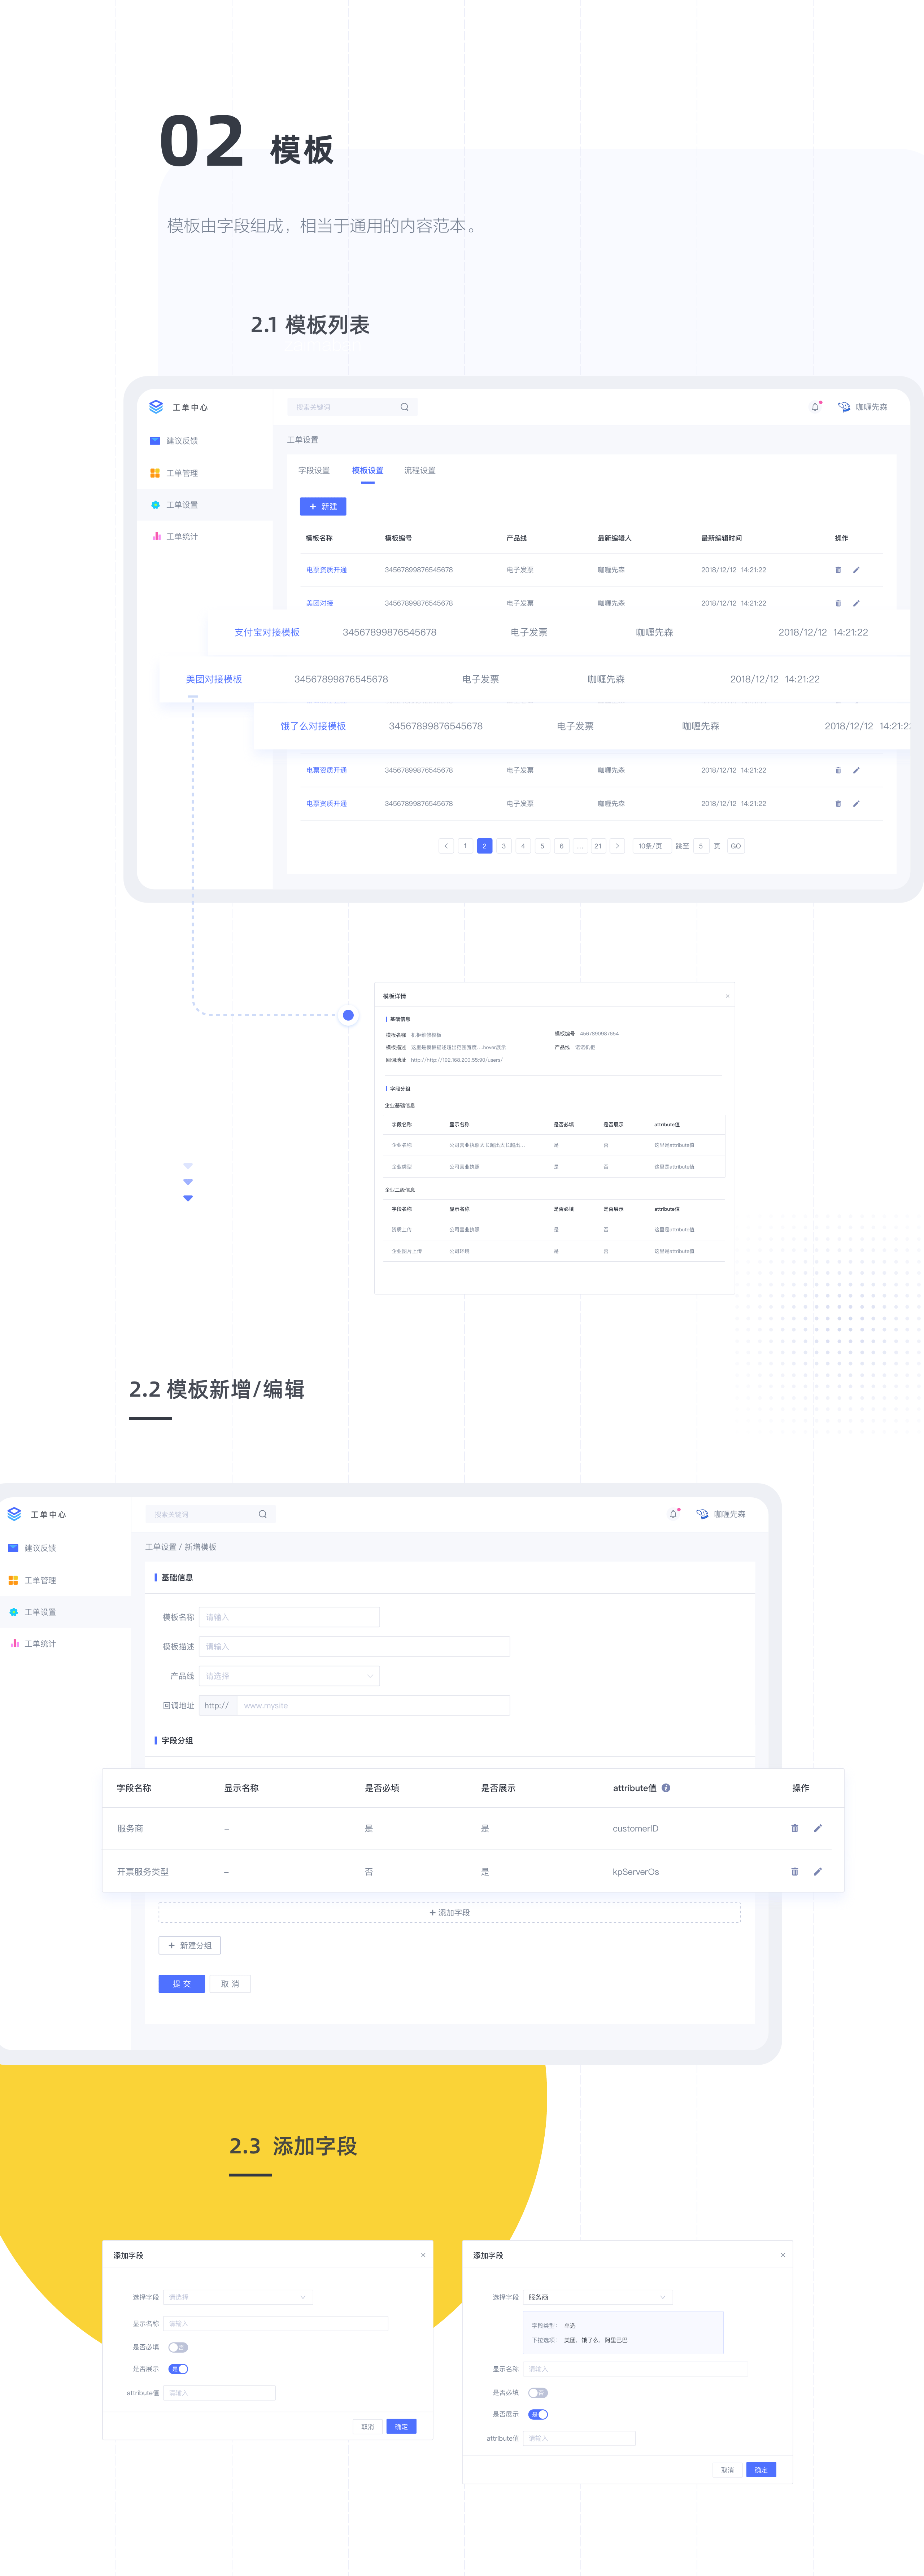Delete the topmost 电票资质开通 template row
Screen dimensions: 924x2576
point(838,570)
